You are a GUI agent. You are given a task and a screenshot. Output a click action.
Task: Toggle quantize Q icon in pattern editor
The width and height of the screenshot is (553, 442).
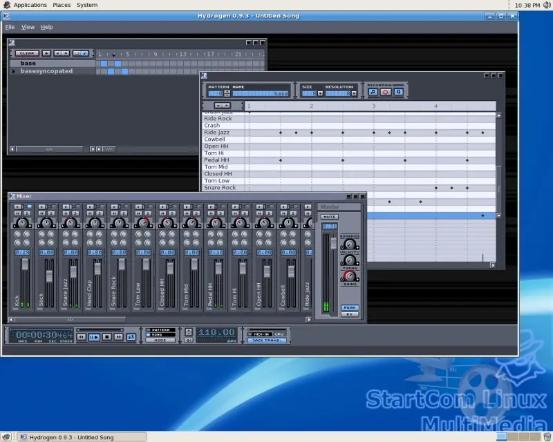click(x=399, y=92)
